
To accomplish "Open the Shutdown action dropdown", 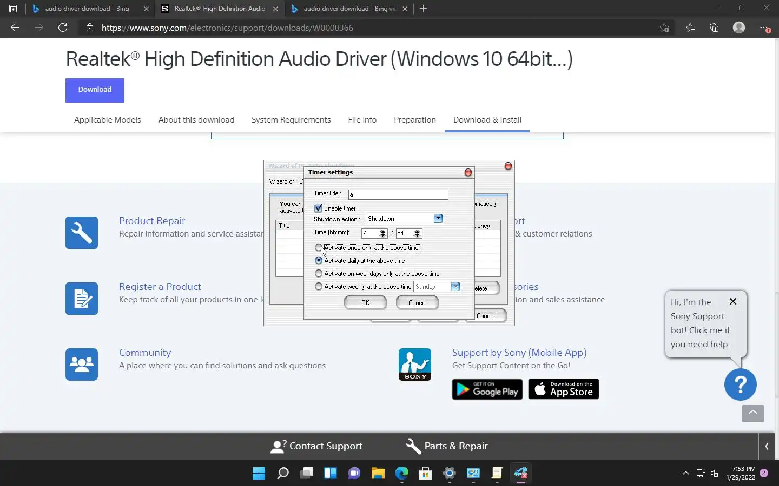I will (438, 219).
